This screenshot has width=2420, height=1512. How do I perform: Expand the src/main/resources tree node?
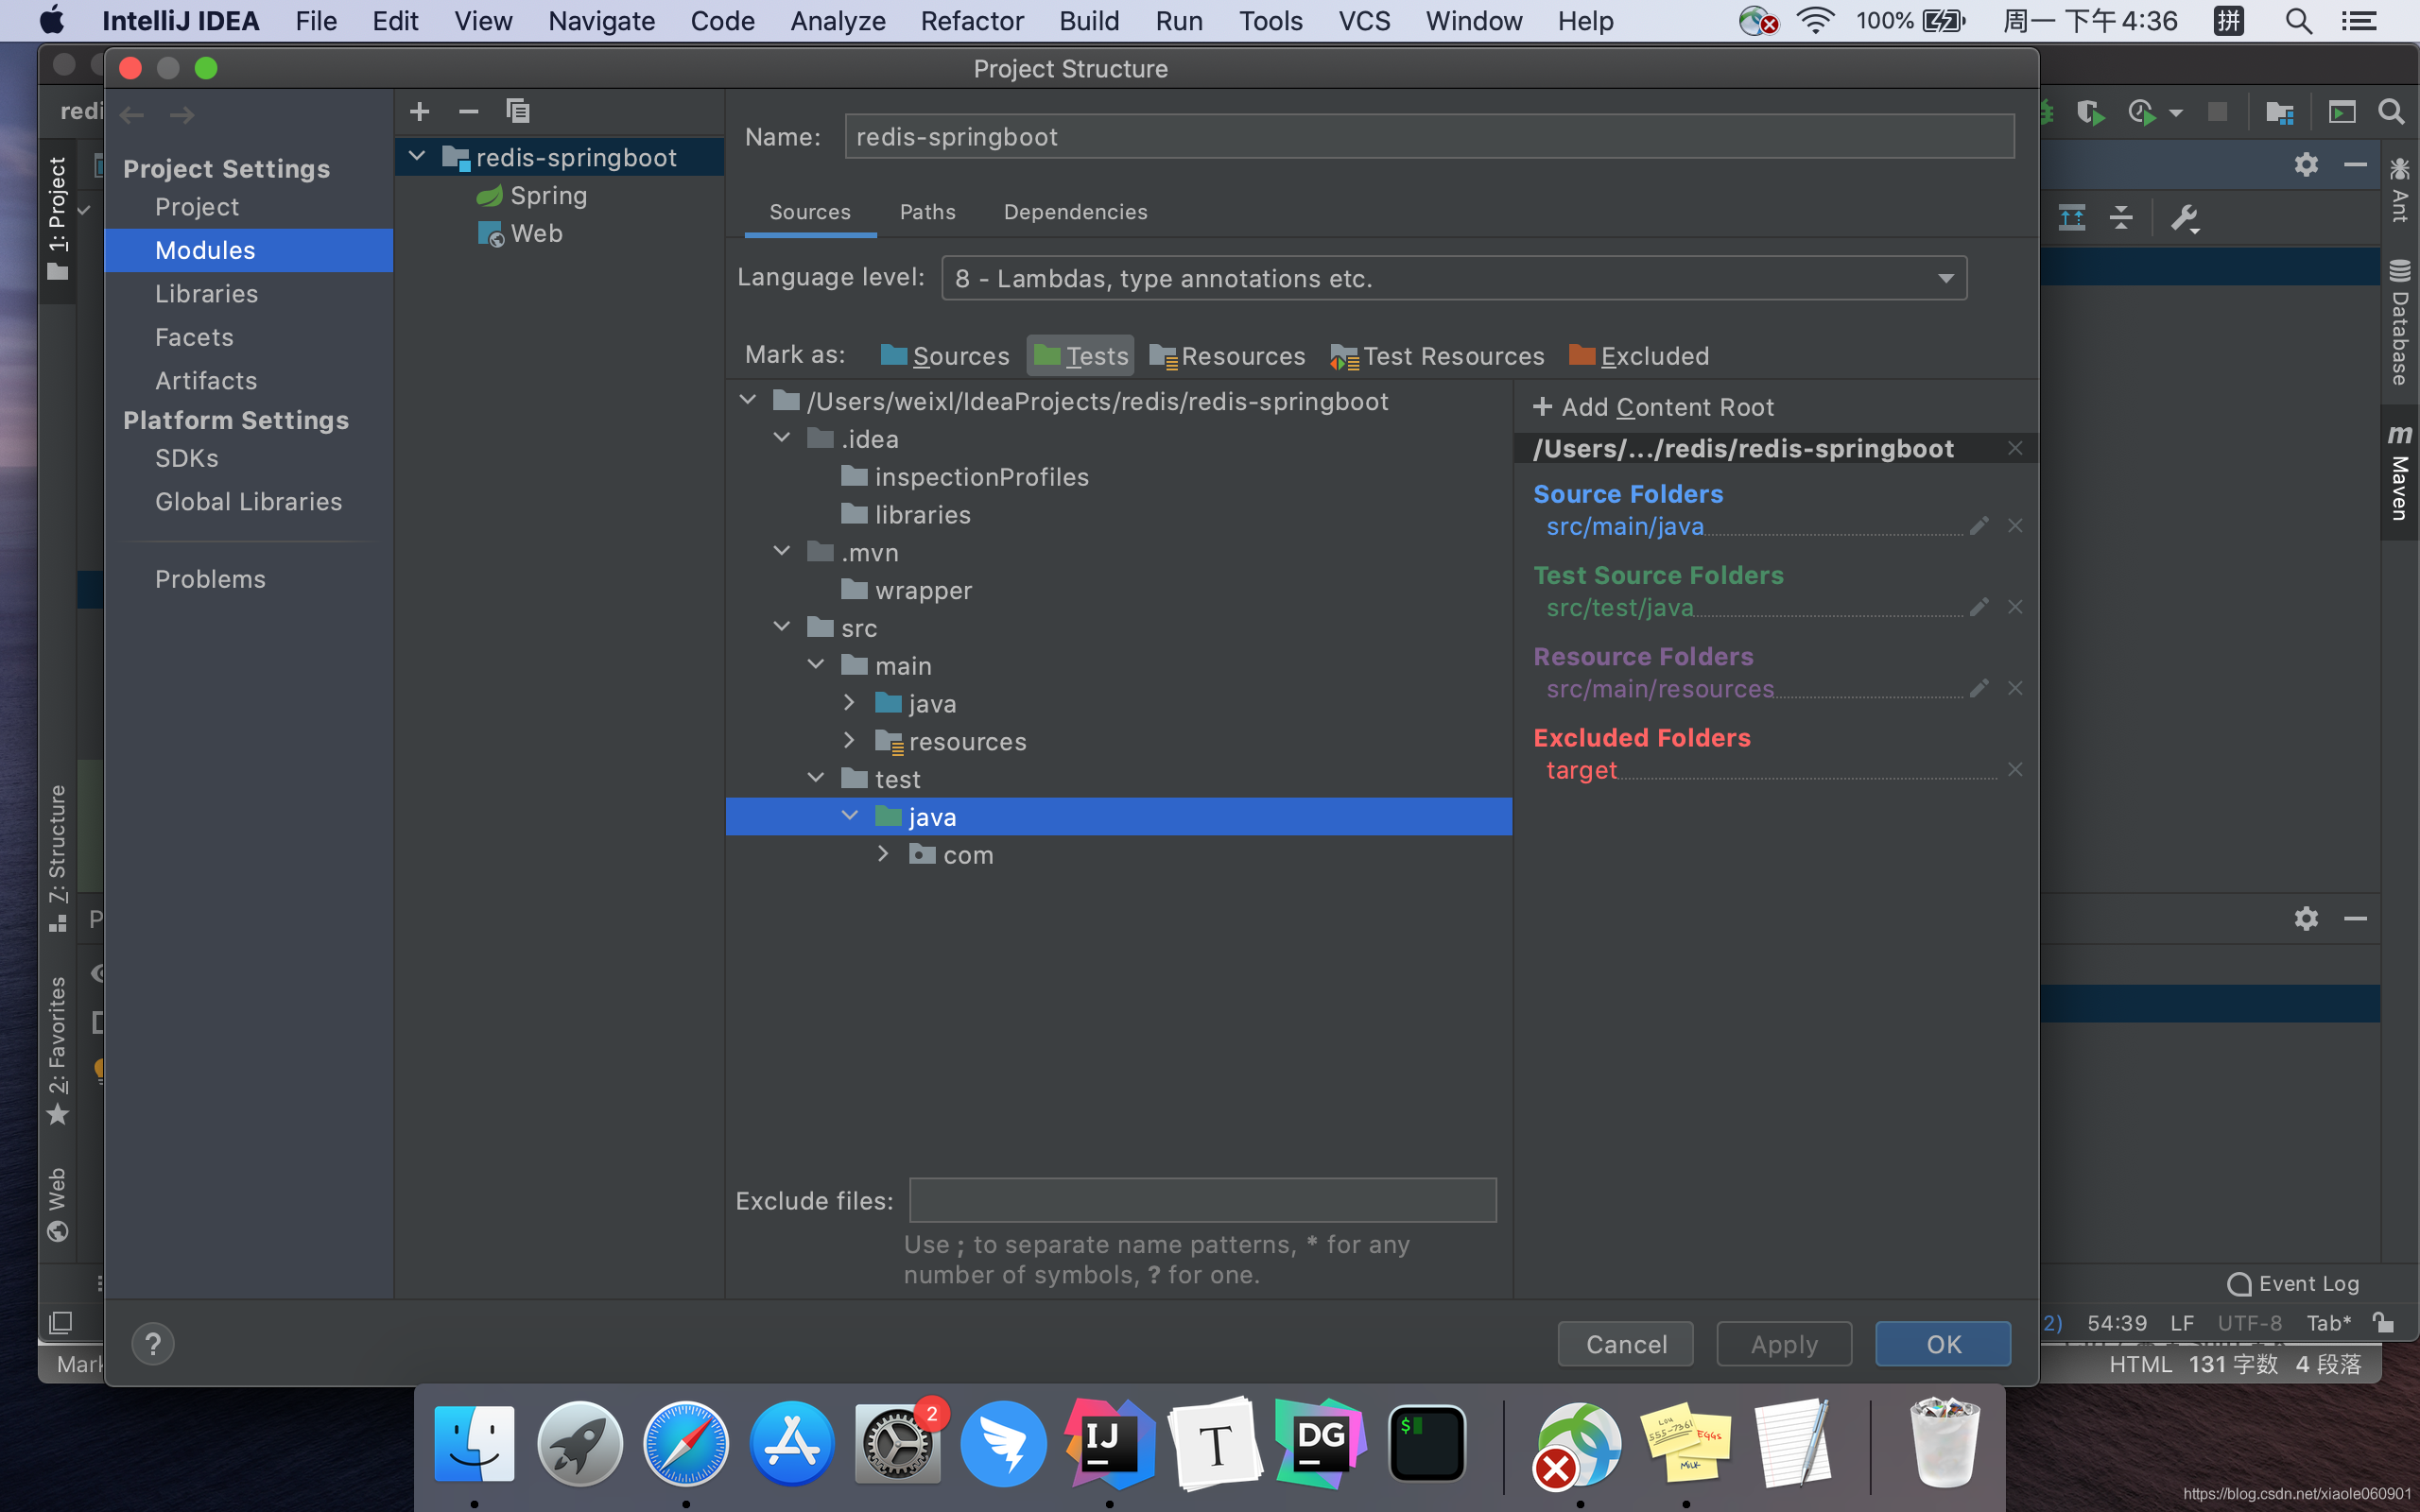tap(850, 740)
